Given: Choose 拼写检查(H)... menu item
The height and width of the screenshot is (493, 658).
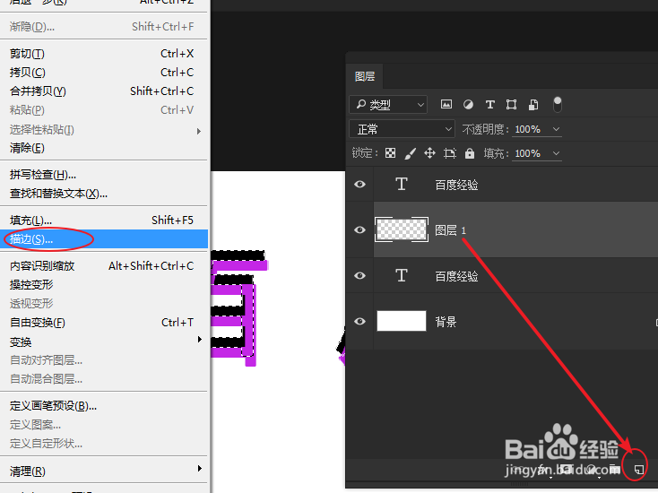Looking at the screenshot, I should point(104,175).
